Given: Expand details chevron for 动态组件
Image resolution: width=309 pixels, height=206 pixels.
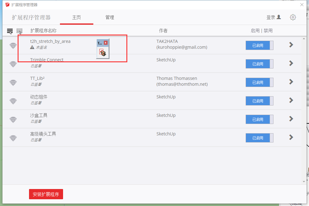Looking at the screenshot, I should (x=291, y=100).
